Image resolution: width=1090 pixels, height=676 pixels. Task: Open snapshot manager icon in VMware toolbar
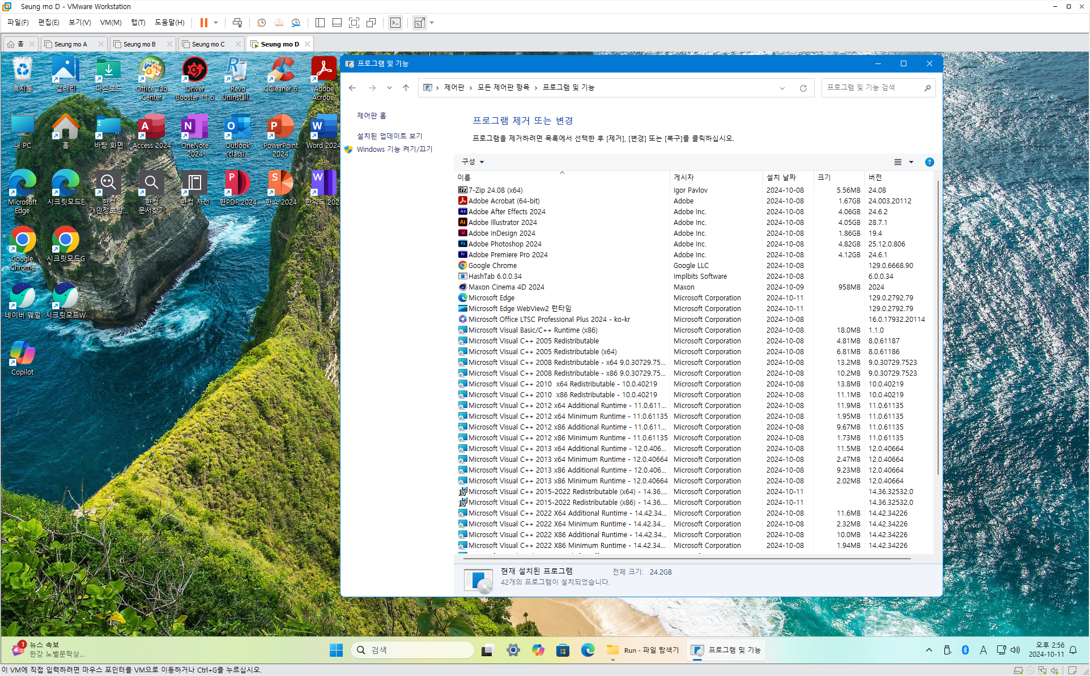click(296, 23)
